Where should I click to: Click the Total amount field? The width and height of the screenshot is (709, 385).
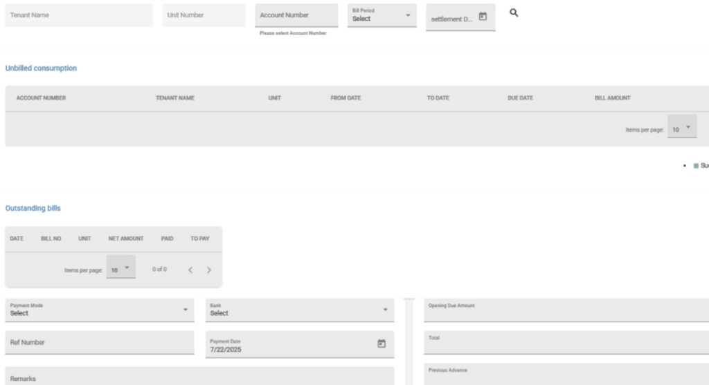[x=566, y=342]
